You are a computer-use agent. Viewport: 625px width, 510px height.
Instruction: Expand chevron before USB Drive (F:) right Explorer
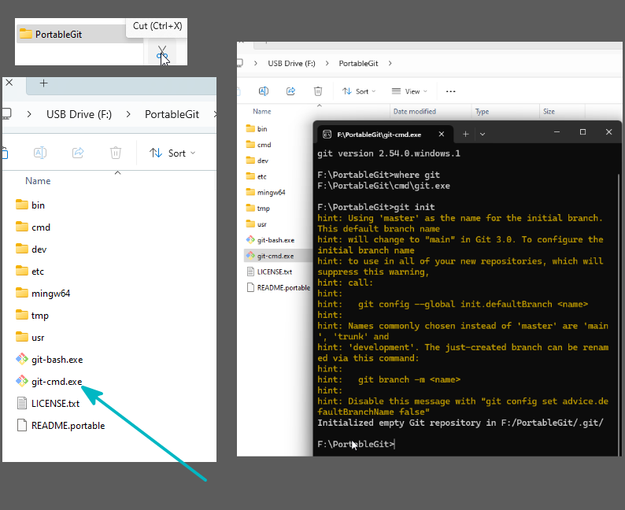[x=256, y=63]
